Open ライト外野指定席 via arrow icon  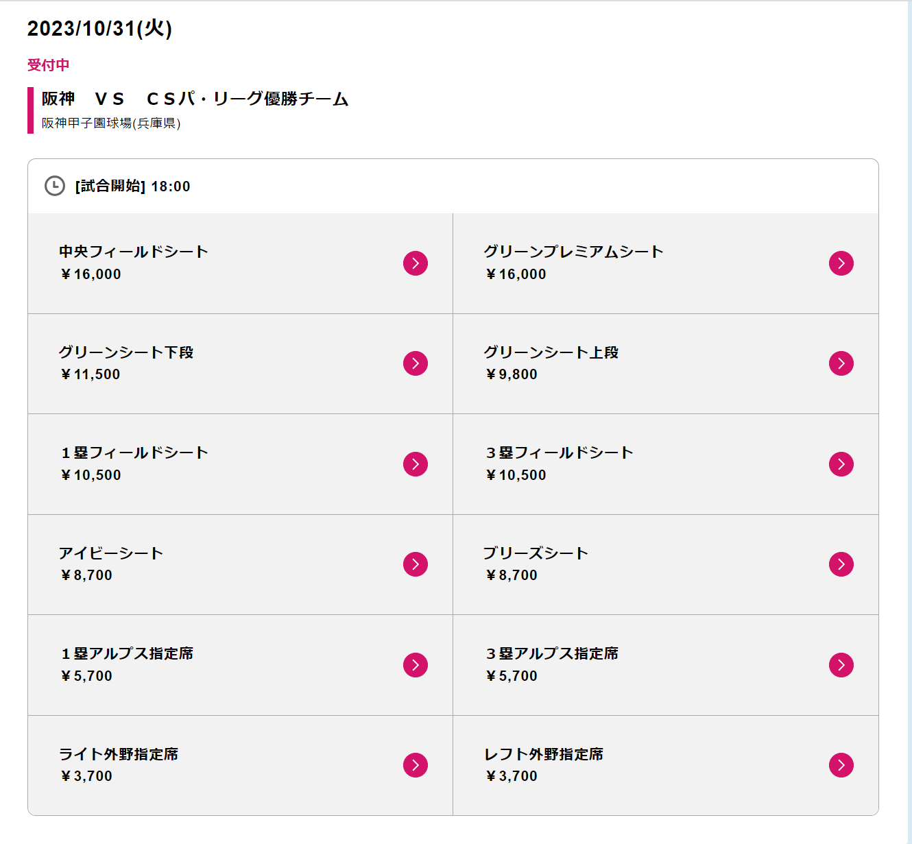416,765
